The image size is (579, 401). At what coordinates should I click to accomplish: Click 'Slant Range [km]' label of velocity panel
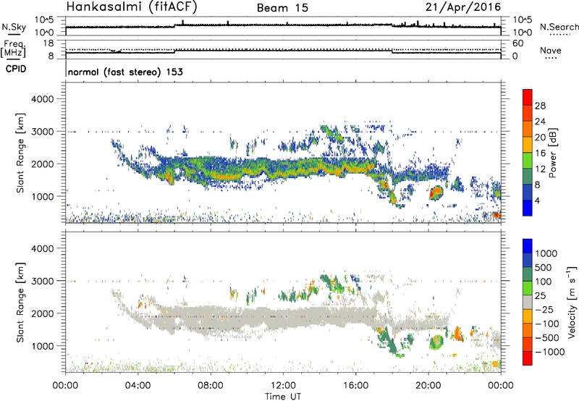pos(20,302)
